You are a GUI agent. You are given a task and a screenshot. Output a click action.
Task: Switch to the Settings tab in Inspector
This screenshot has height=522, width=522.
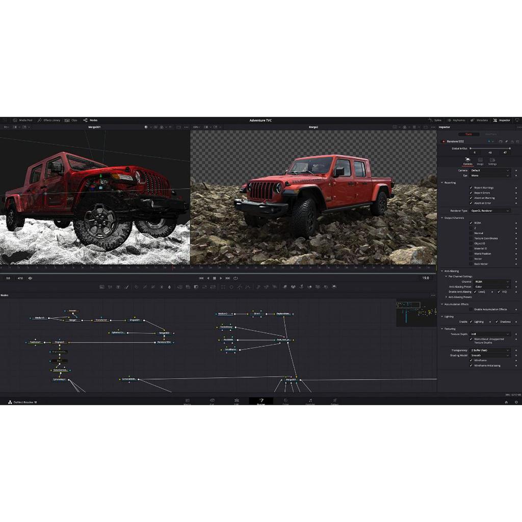tap(492, 162)
